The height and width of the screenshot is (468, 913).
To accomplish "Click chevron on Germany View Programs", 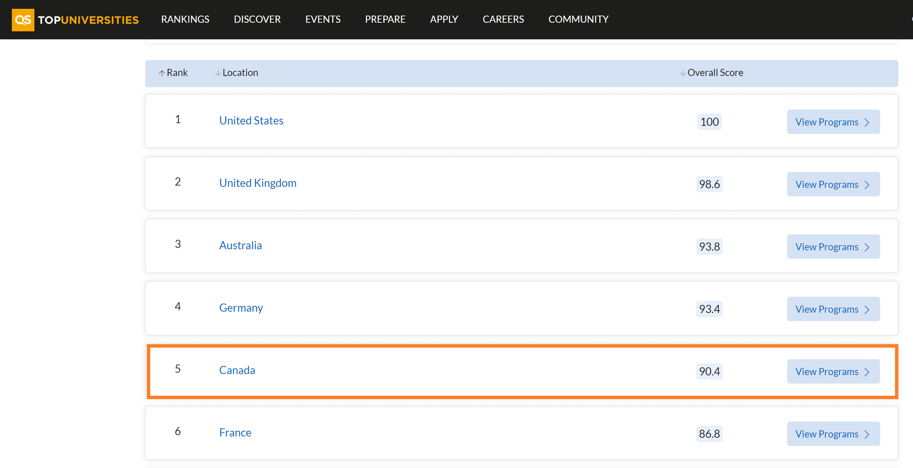I will point(867,310).
